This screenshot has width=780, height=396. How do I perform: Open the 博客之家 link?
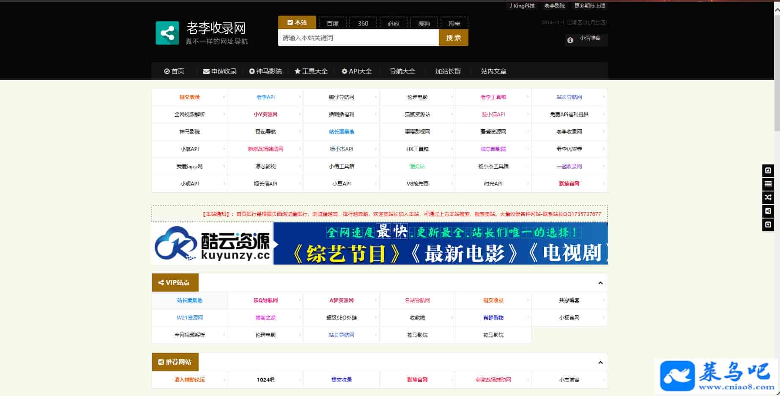(265, 318)
